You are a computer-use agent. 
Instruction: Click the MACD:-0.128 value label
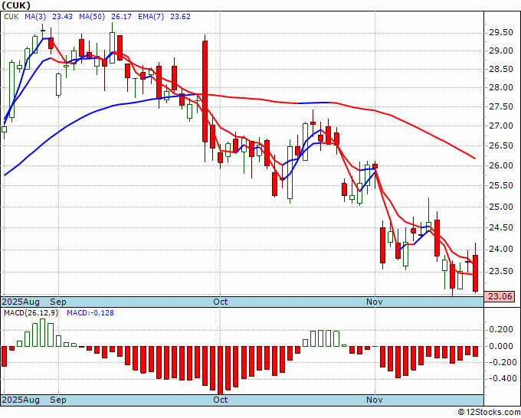click(90, 313)
